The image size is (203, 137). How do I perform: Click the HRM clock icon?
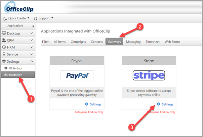tap(4, 47)
